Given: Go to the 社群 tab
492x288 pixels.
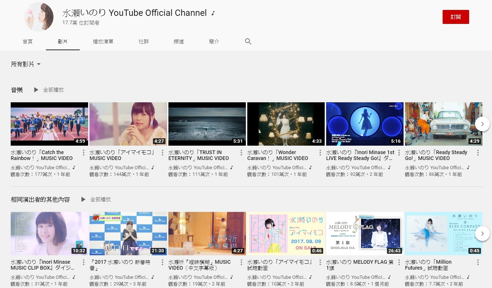Looking at the screenshot, I should coord(144,42).
